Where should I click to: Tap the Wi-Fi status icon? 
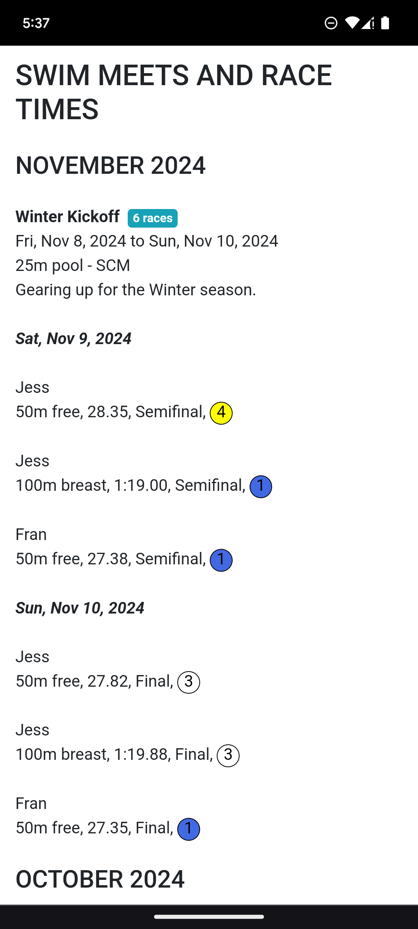pyautogui.click(x=352, y=23)
